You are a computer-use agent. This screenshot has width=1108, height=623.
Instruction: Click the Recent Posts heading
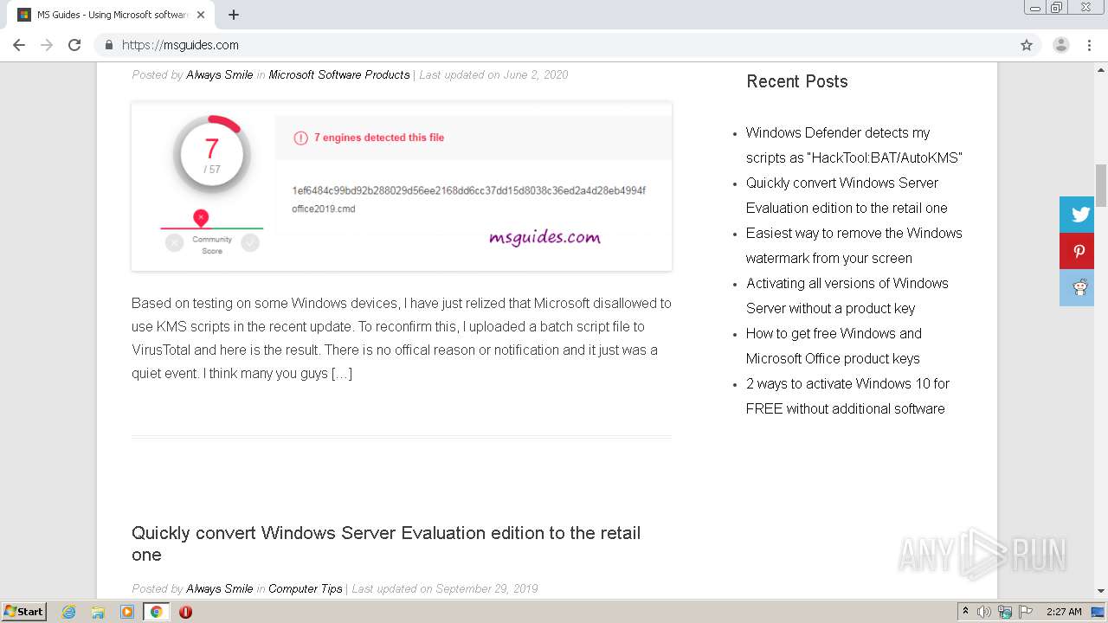(797, 81)
